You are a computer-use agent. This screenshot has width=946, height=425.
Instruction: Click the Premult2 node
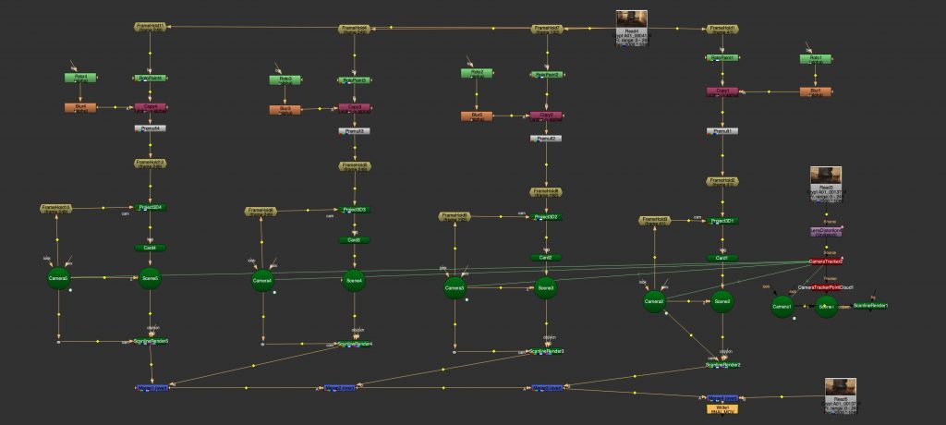click(x=545, y=139)
